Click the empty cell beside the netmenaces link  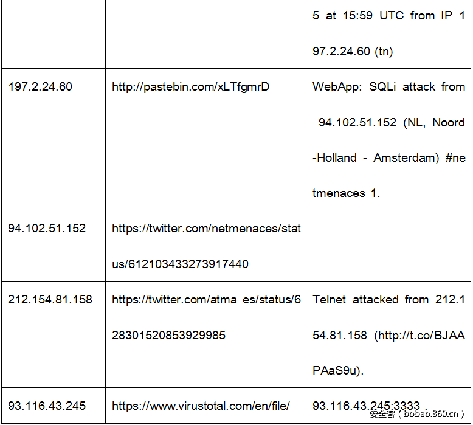pos(388,246)
